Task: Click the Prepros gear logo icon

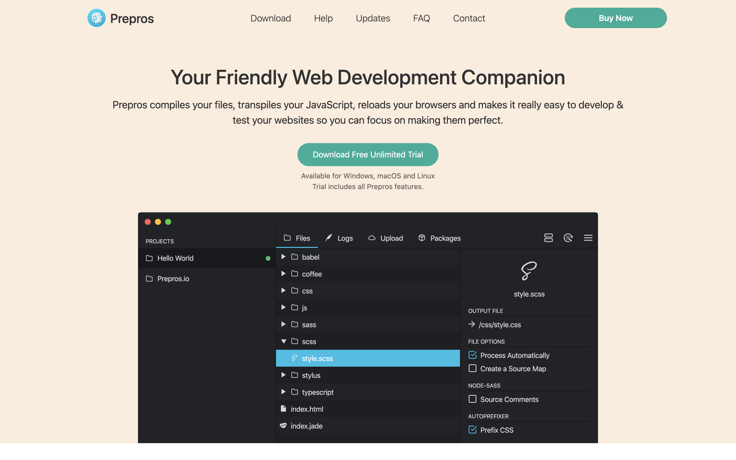Action: pyautogui.click(x=96, y=18)
